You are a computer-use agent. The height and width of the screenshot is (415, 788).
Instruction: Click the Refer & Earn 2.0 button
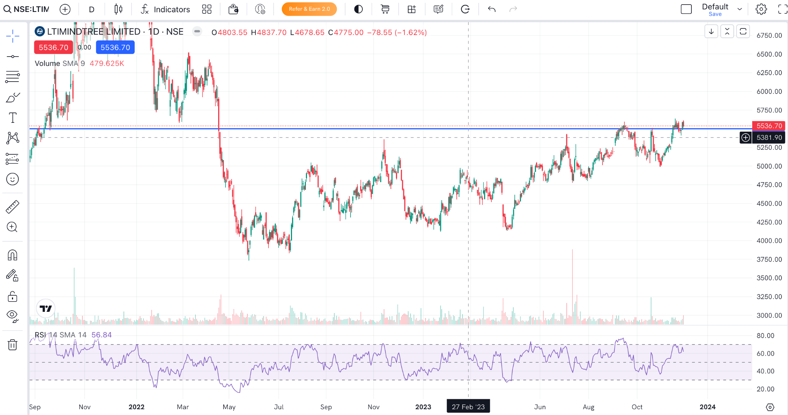[x=309, y=9]
